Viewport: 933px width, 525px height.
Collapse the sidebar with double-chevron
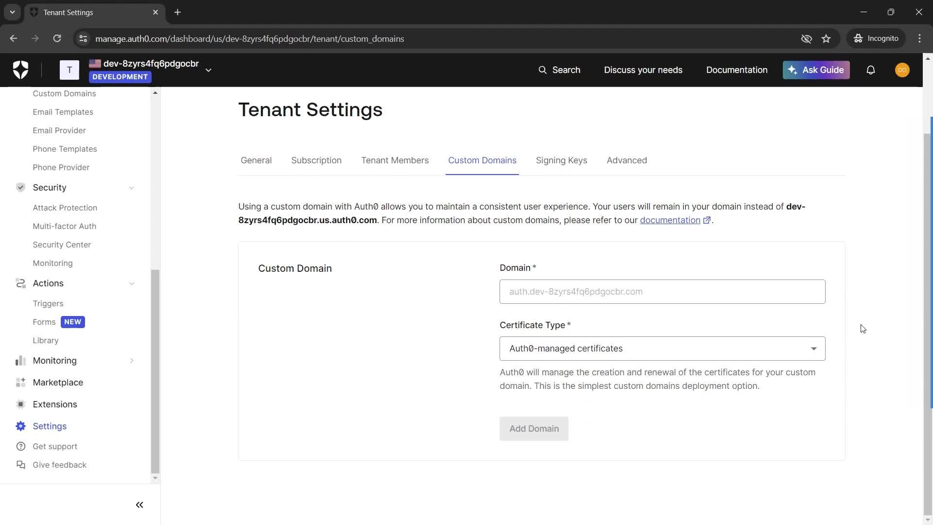[139, 505]
